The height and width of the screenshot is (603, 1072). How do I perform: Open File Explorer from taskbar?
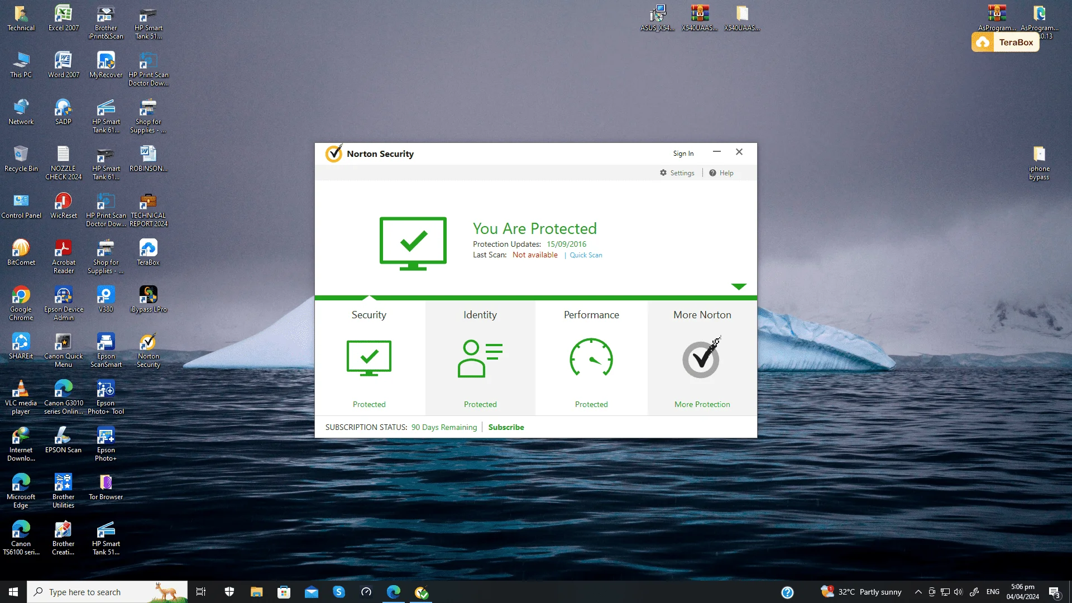tap(256, 592)
